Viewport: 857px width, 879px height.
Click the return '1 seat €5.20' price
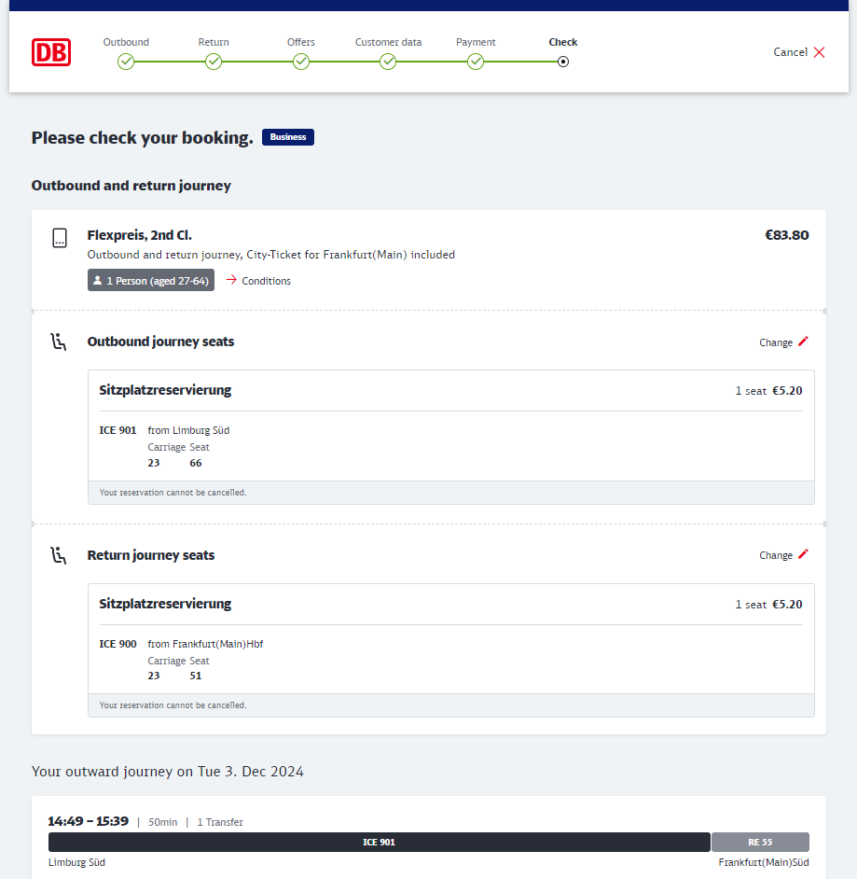pos(768,605)
